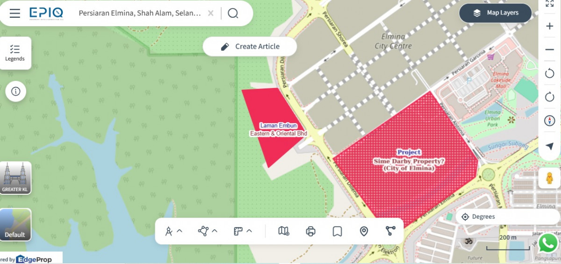
Task: Switch the Default basemap thumbnail
Action: 15,224
